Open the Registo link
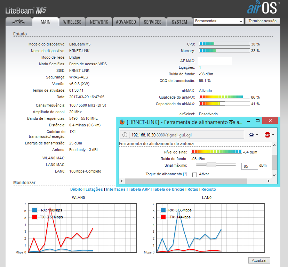Viewport: 288px width, 267px height. click(209, 189)
